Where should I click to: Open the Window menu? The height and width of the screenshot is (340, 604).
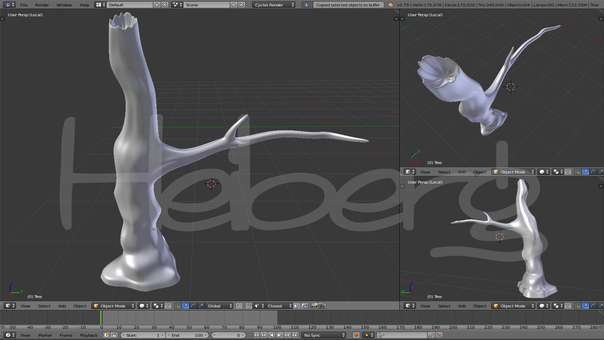tap(64, 5)
